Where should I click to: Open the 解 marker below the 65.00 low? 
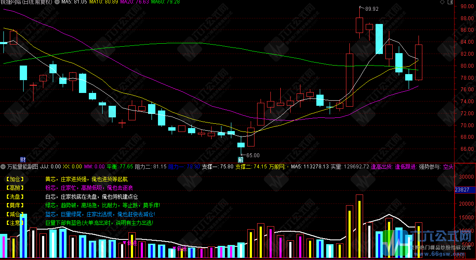[241, 159]
